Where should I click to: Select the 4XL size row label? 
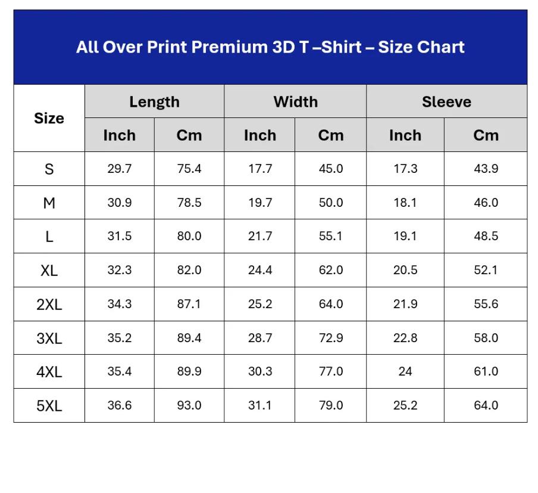49,371
